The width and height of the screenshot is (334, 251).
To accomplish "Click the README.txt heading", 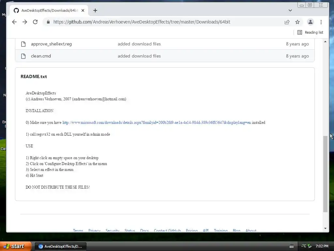I will (x=34, y=76).
